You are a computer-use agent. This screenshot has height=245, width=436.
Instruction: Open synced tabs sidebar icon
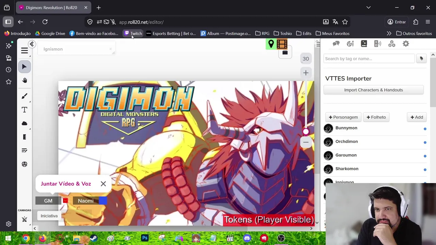[x=9, y=58]
